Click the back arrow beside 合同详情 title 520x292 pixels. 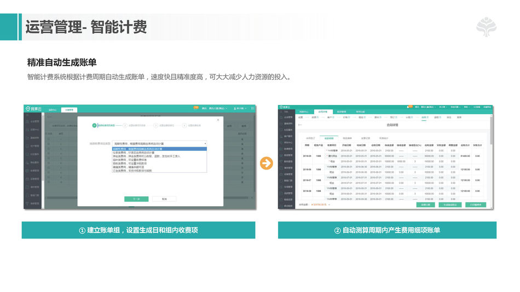(300, 125)
